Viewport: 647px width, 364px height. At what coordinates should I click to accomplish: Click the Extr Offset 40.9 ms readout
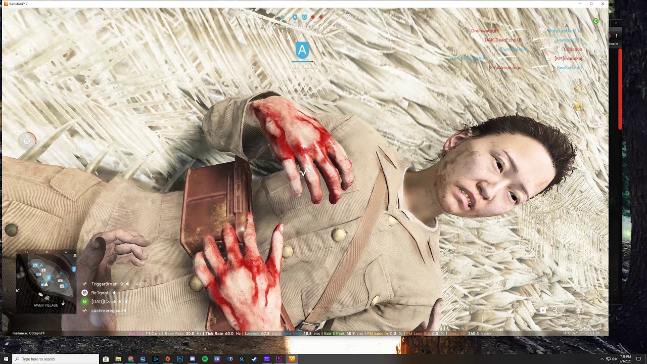point(344,334)
